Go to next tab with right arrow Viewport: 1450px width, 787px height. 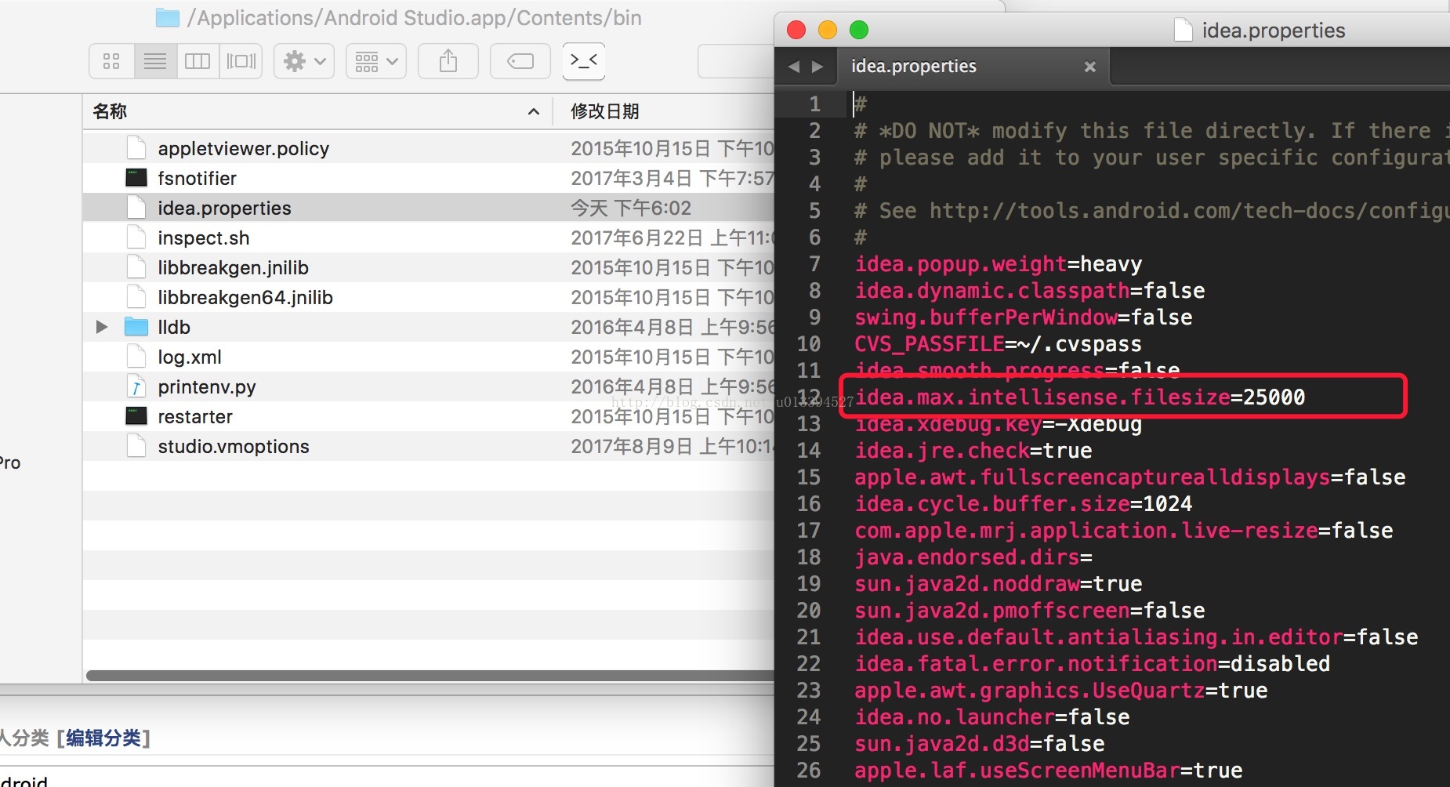click(x=817, y=67)
